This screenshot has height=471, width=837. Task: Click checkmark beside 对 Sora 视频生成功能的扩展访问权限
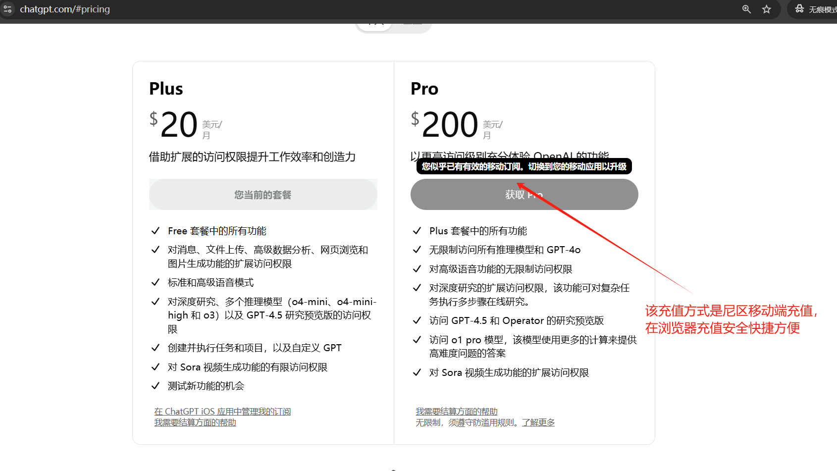coord(417,372)
